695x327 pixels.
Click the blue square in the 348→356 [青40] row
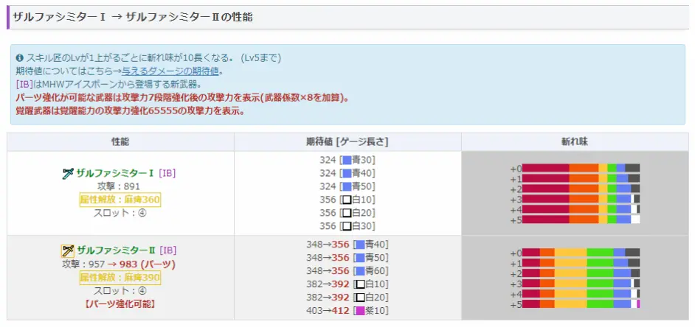coord(360,245)
